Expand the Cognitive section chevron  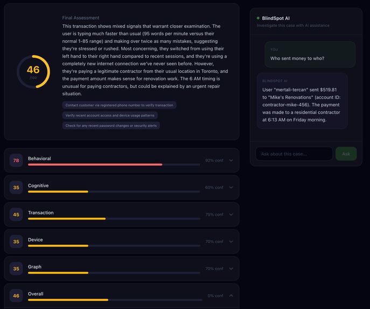[x=231, y=188]
